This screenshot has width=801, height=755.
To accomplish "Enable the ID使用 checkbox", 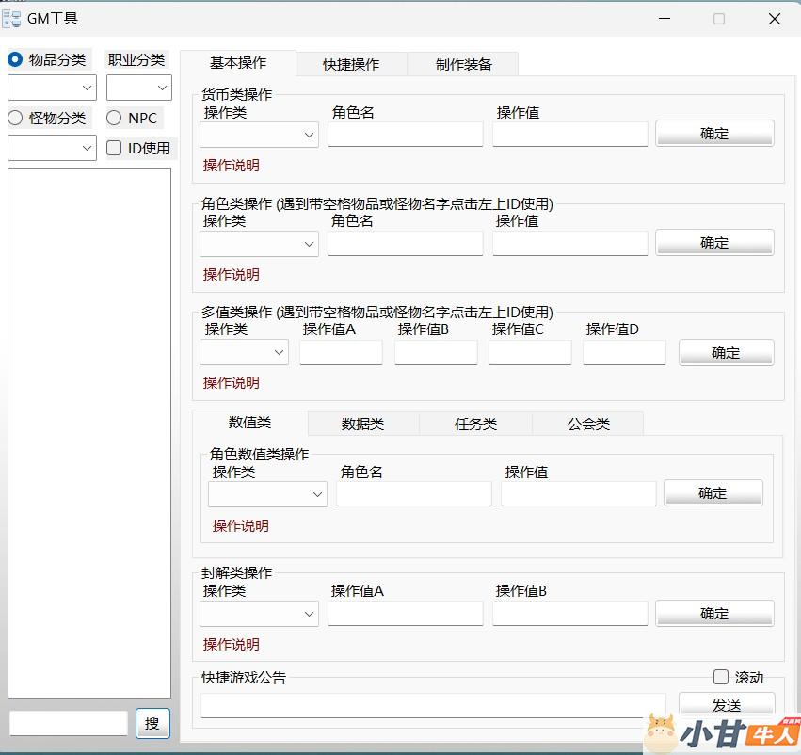I will pyautogui.click(x=114, y=148).
